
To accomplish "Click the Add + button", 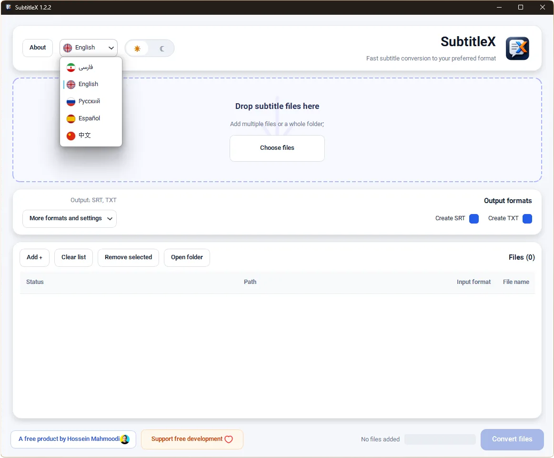I will [x=35, y=258].
